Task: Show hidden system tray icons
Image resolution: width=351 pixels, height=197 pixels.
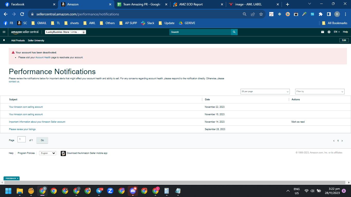Action: click(x=288, y=191)
